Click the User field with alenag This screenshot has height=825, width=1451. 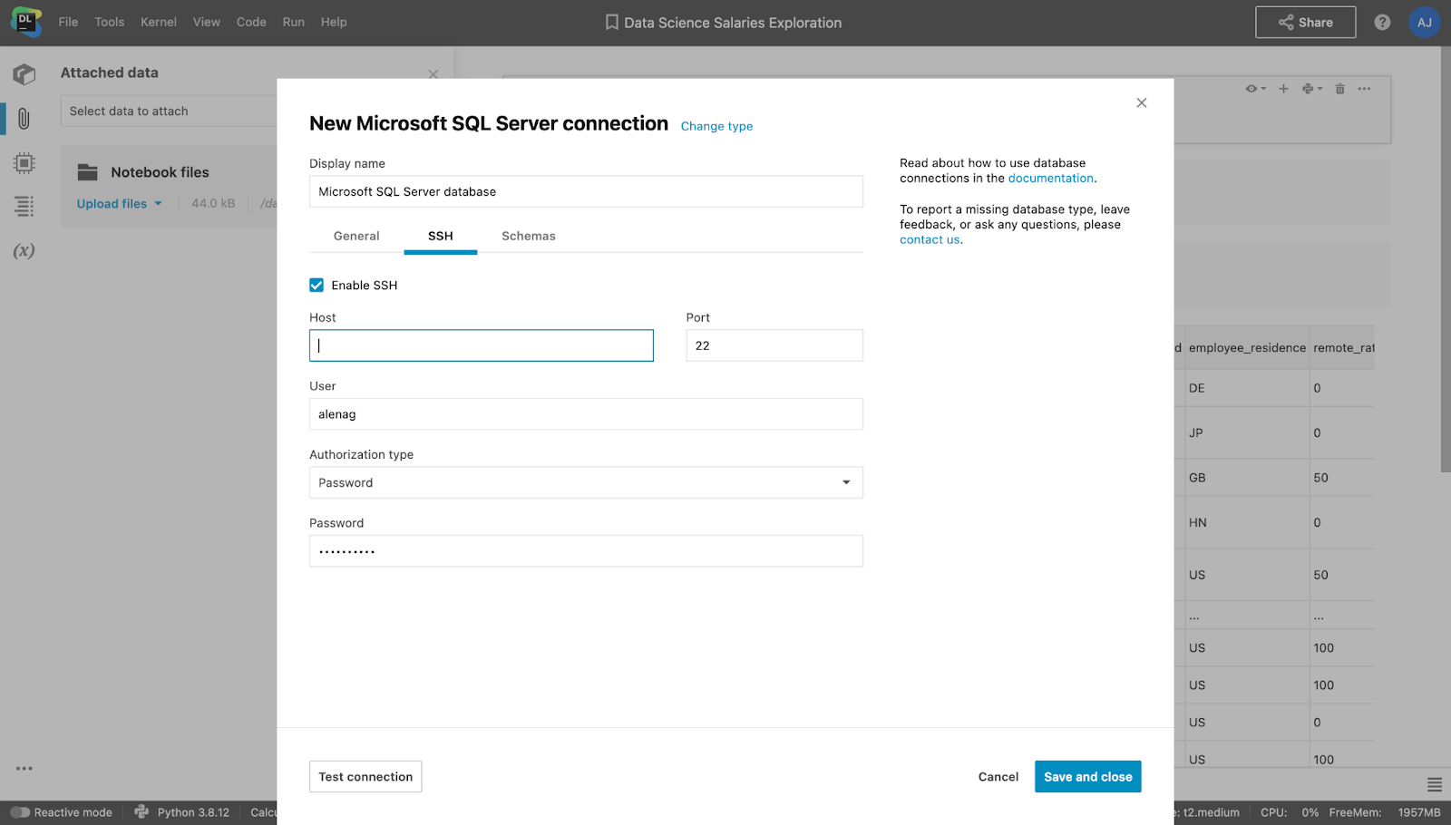point(586,414)
